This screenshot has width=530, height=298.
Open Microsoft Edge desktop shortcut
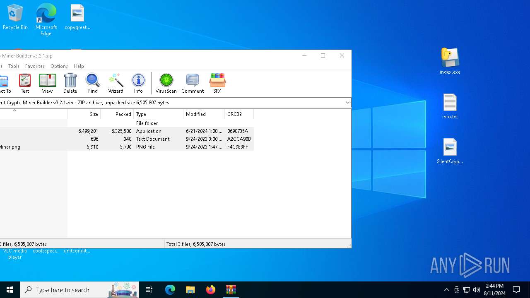point(46,19)
